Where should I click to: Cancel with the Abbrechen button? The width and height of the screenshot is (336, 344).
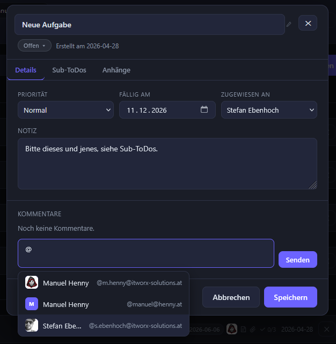(231, 297)
